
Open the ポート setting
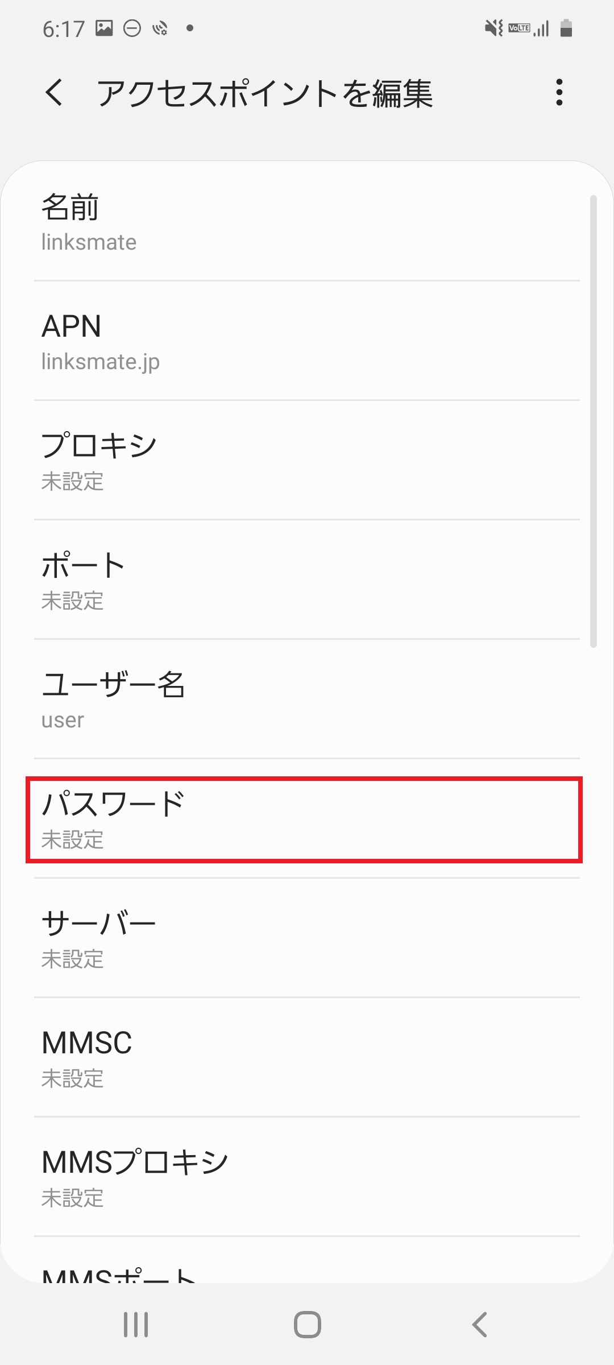pyautogui.click(x=307, y=581)
